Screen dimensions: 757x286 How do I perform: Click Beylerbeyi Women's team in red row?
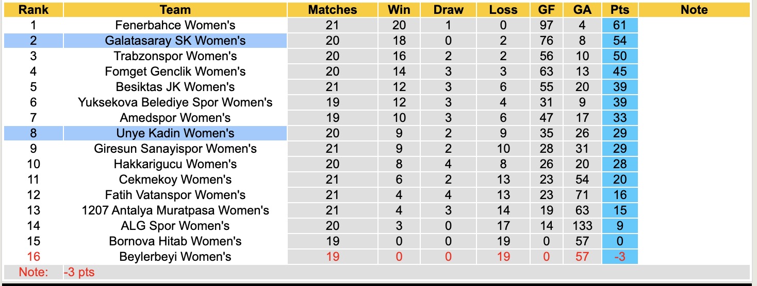tap(175, 257)
